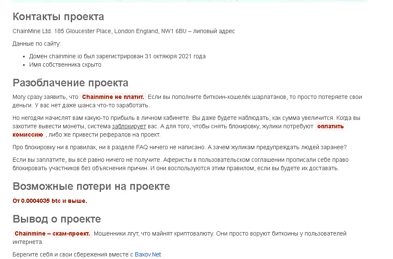Follow the underlined «заблокирует» link
Viewport: 393px width, 259px height.
click(x=129, y=126)
